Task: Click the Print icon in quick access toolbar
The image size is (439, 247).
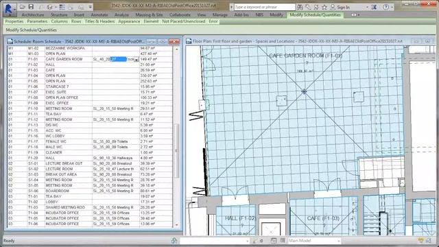Action: point(81,7)
